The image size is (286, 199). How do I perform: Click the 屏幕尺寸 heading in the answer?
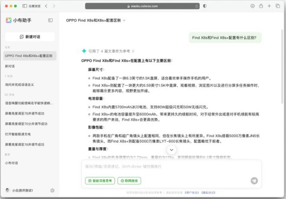tap(96, 70)
